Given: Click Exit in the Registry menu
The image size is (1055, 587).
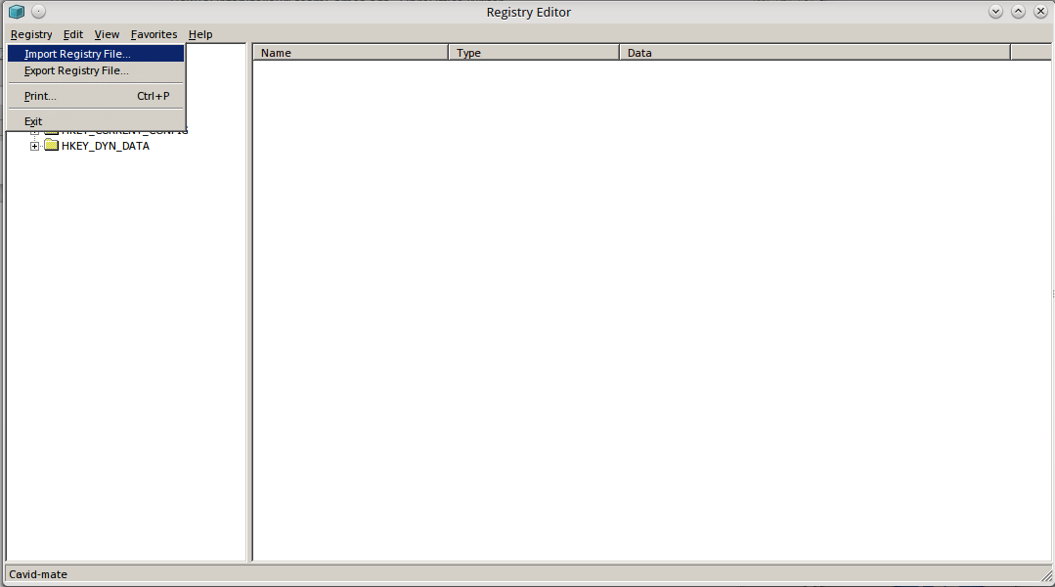Looking at the screenshot, I should 96,122.
